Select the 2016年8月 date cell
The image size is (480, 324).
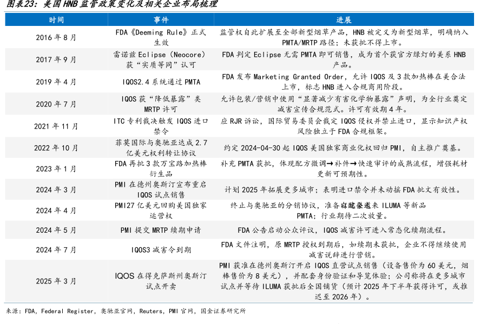(56, 37)
